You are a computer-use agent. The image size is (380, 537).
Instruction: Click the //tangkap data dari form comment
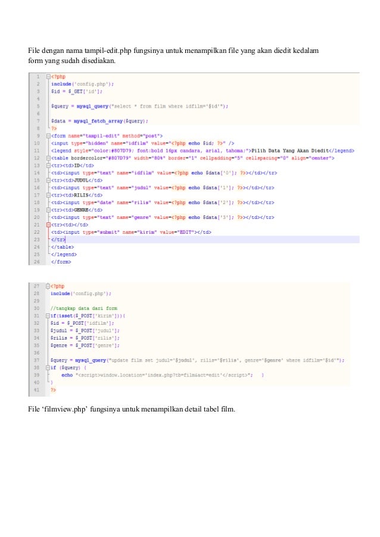click(83, 309)
